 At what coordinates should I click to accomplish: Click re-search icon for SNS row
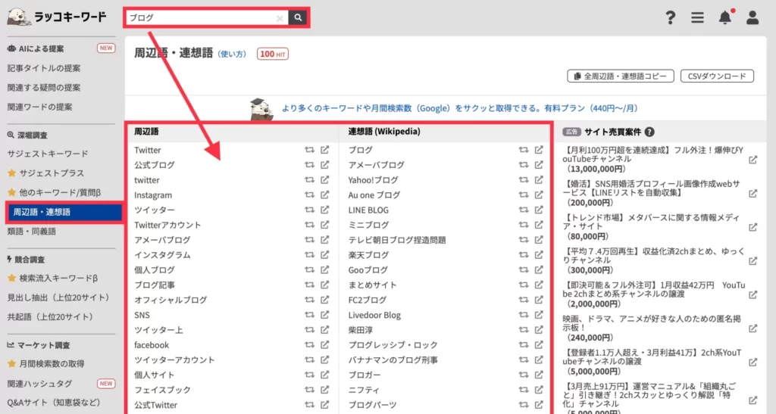(309, 315)
